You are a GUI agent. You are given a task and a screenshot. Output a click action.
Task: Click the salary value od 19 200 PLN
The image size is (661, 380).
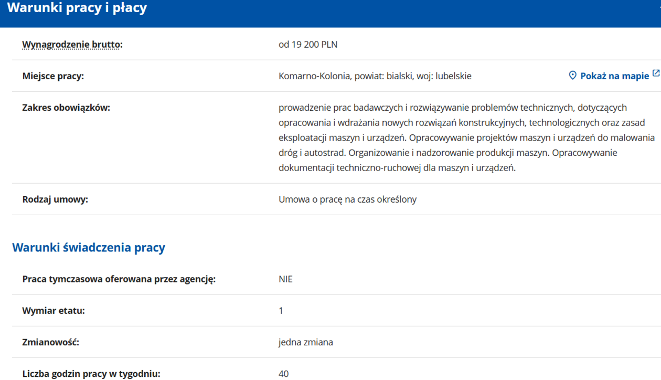pyautogui.click(x=308, y=45)
